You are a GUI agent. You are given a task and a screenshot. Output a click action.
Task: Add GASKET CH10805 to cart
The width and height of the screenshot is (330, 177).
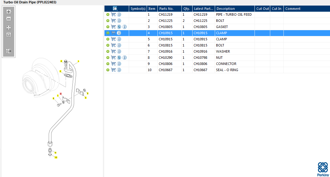[x=113, y=27]
